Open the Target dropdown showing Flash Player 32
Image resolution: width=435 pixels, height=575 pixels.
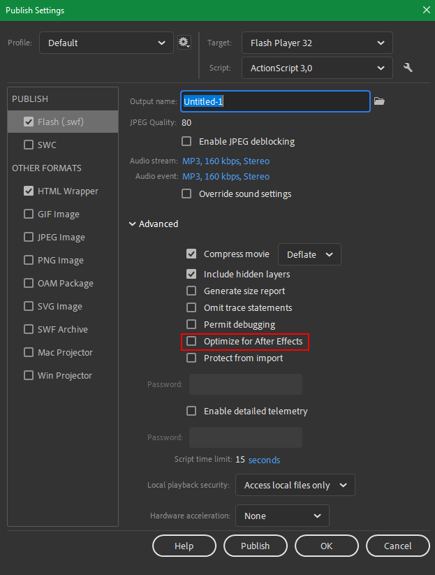[317, 43]
